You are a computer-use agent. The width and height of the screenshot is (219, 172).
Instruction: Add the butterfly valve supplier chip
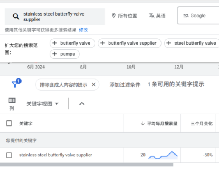(129, 43)
